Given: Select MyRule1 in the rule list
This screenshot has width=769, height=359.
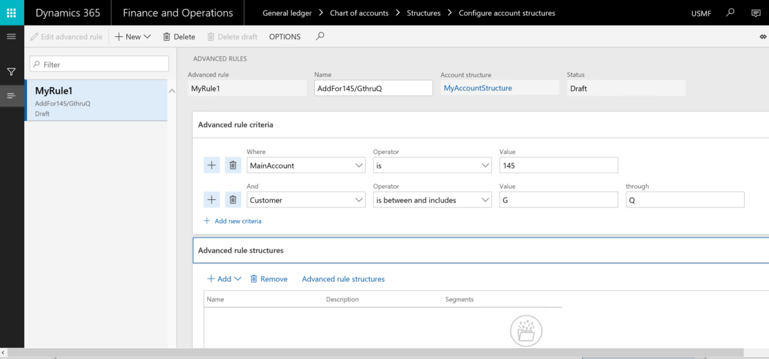Looking at the screenshot, I should [96, 100].
